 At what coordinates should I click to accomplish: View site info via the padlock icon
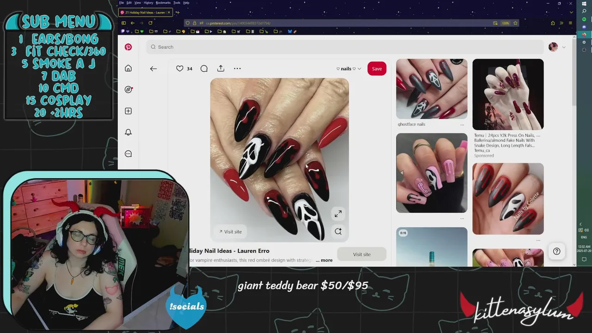coord(194,23)
